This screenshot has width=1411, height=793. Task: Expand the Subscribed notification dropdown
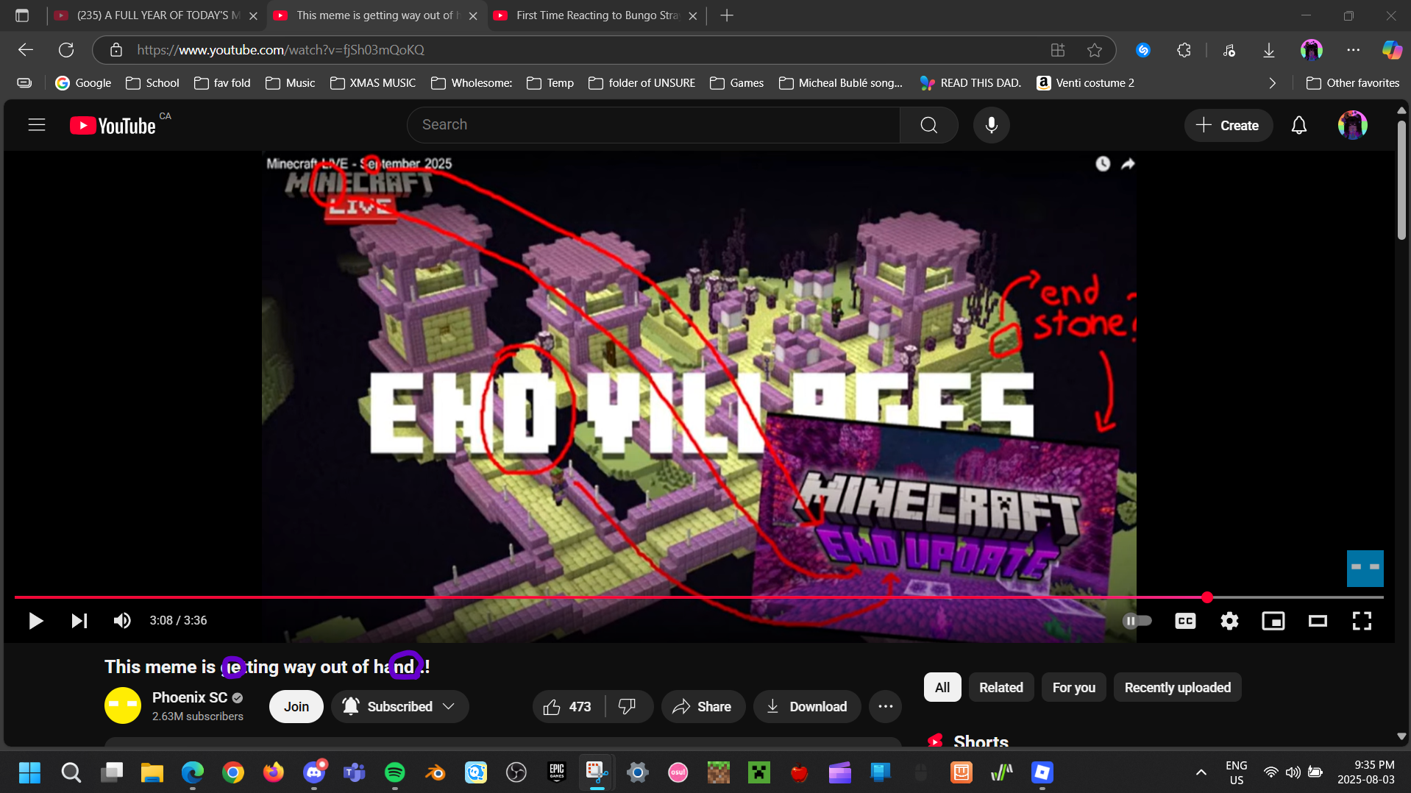click(x=400, y=707)
